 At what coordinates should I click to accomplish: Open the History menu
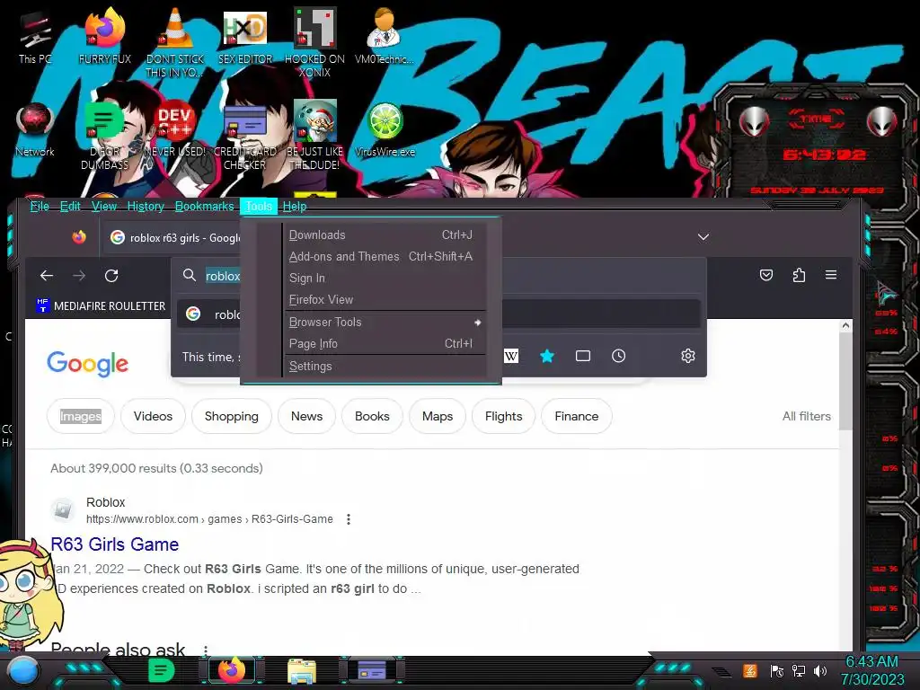146,206
